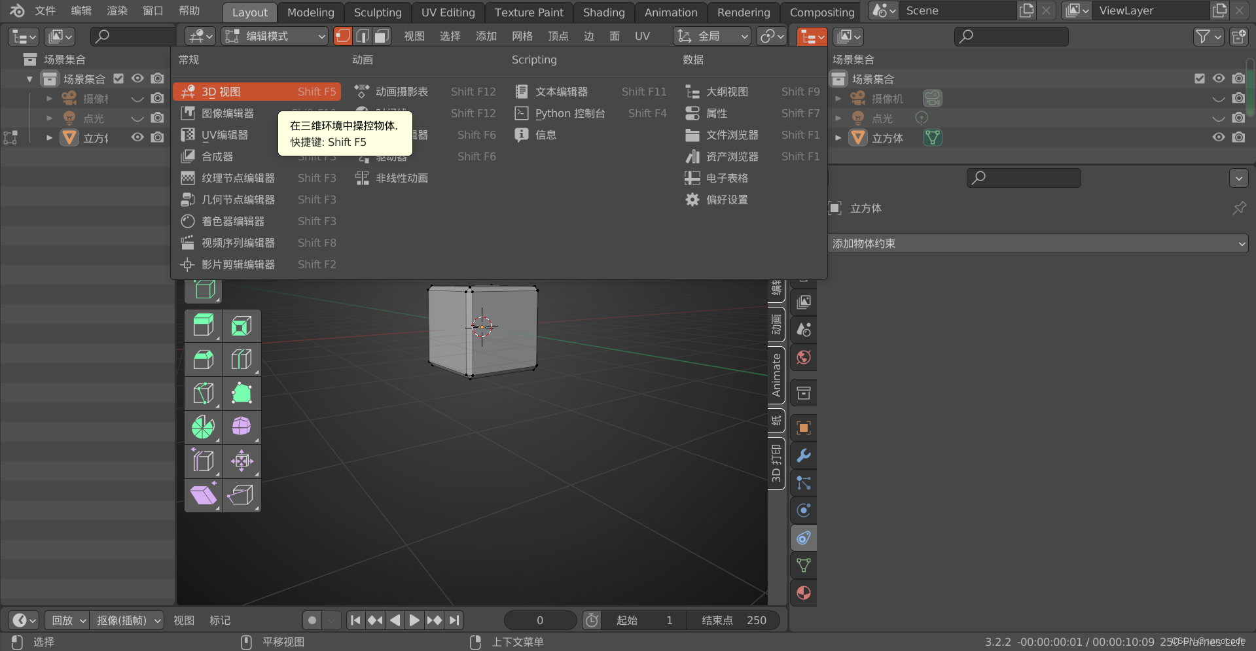Select the Poly Build tool
The height and width of the screenshot is (651, 1256).
(242, 393)
